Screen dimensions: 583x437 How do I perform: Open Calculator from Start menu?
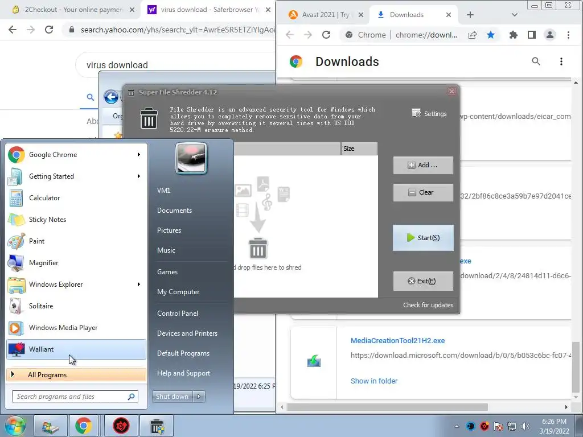pos(76,197)
